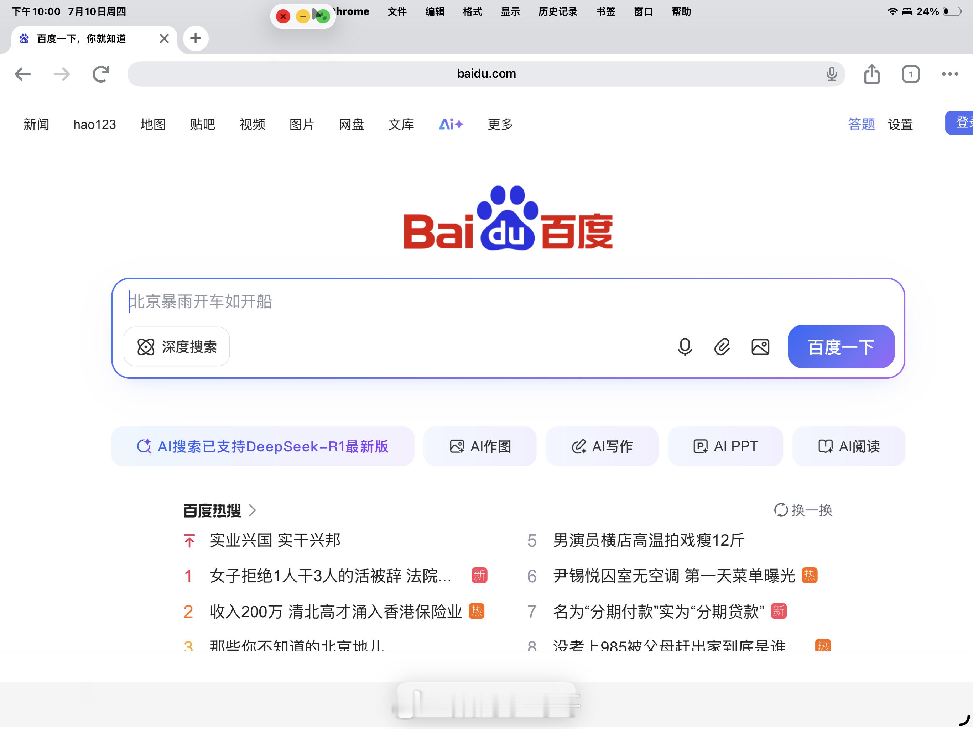Open the AI作图 tool

480,446
